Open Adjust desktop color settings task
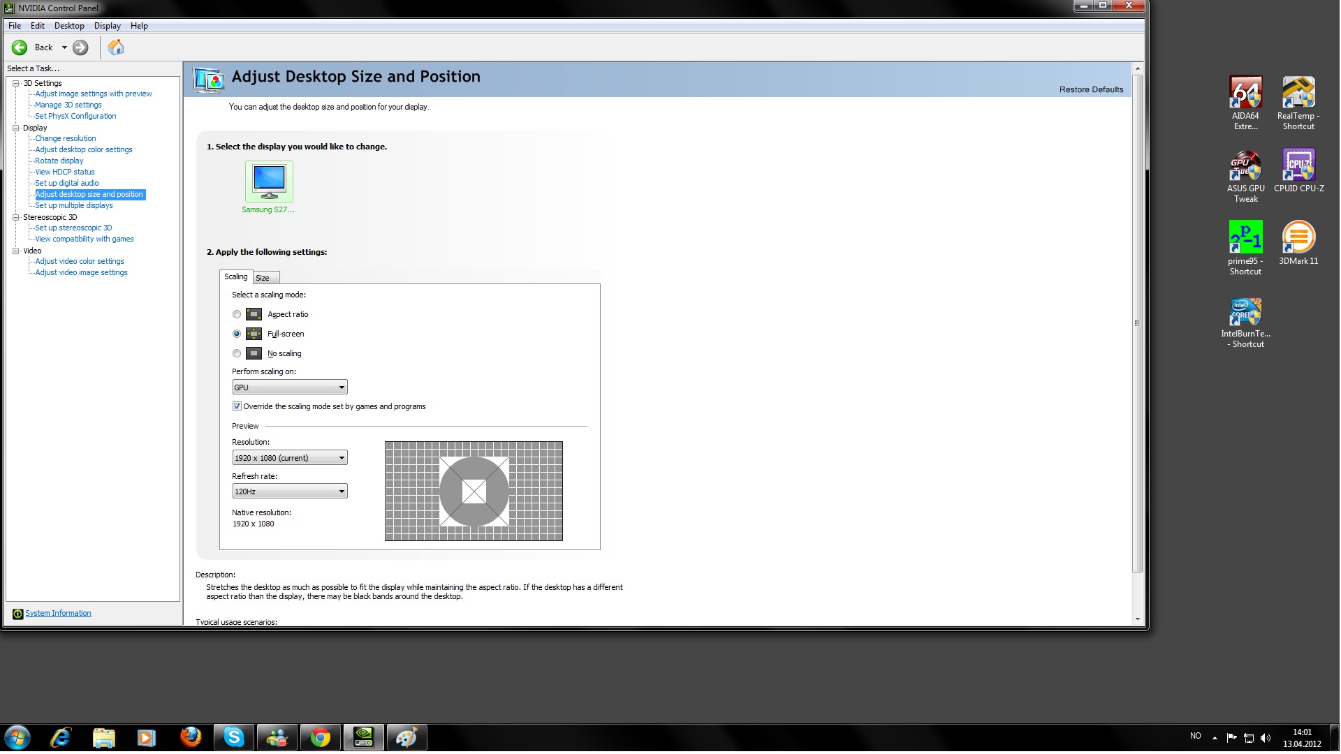This screenshot has width=1341, height=754. pyautogui.click(x=84, y=149)
